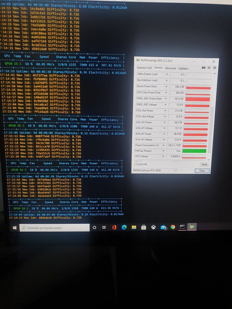Open Board Power Draw sensor dropdown

(166, 86)
